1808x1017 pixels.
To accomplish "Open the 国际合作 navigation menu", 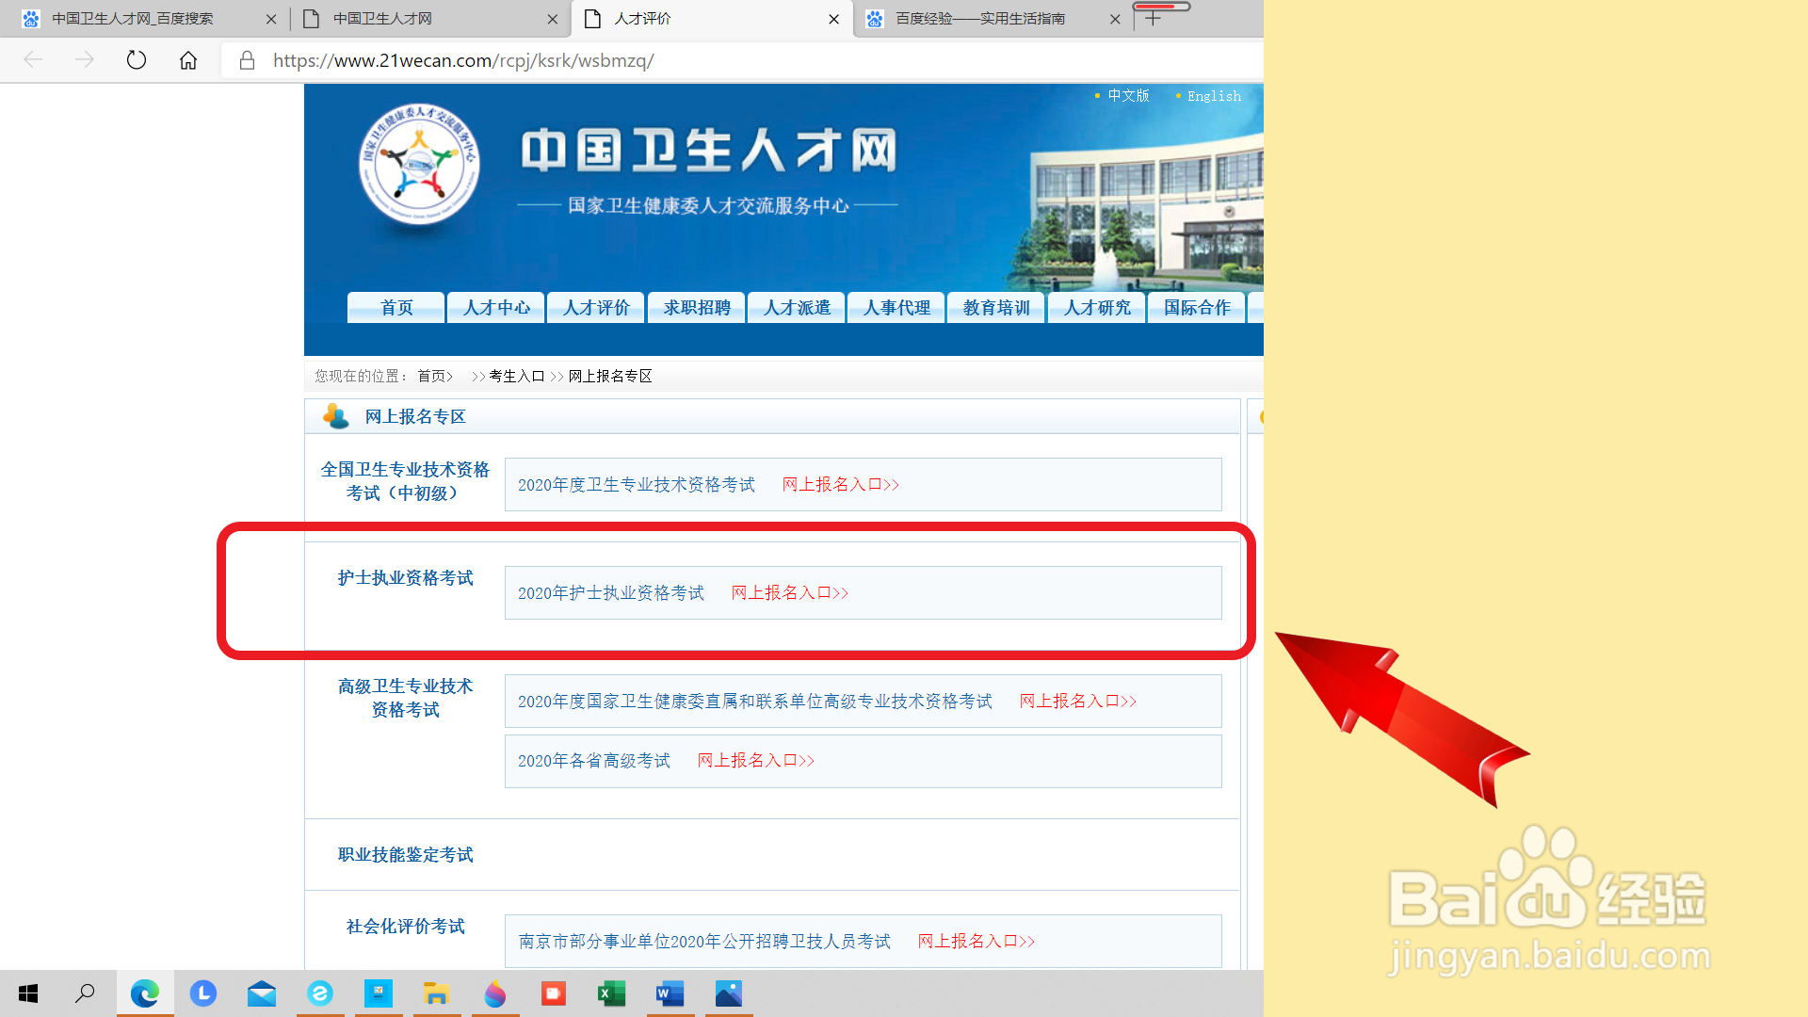I will coord(1197,308).
